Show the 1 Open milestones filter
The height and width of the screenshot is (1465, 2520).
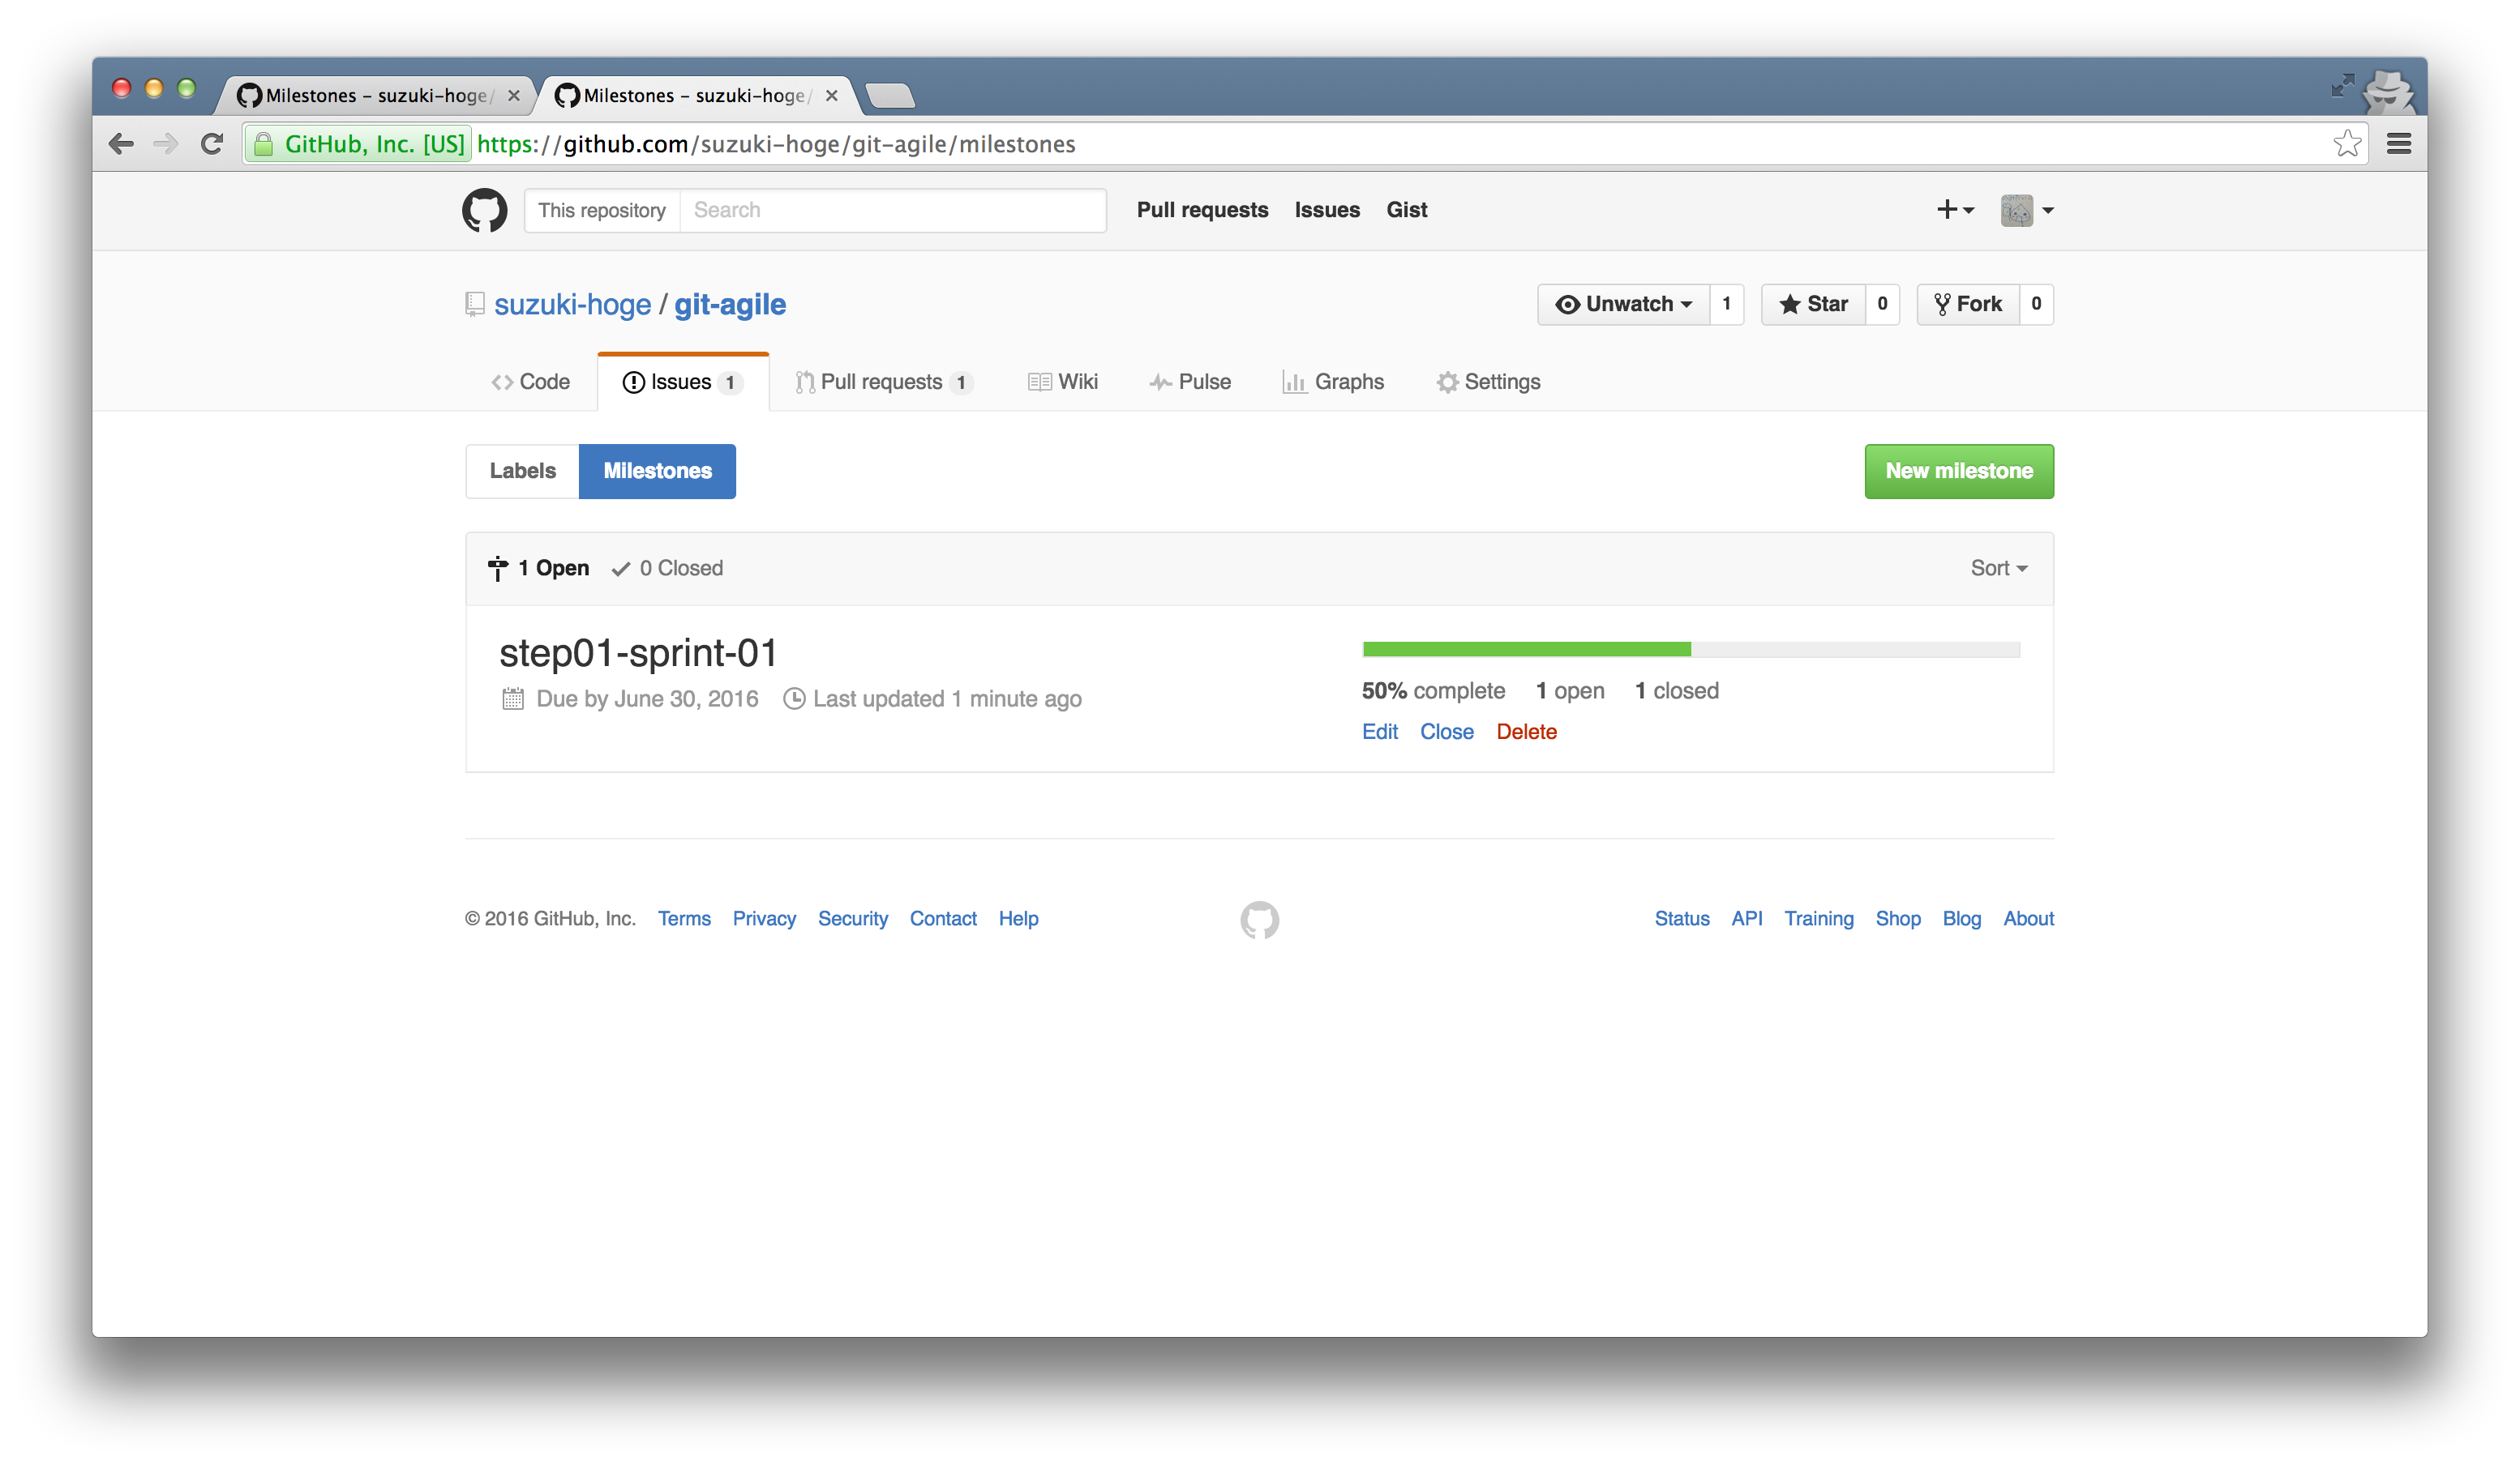tap(539, 568)
